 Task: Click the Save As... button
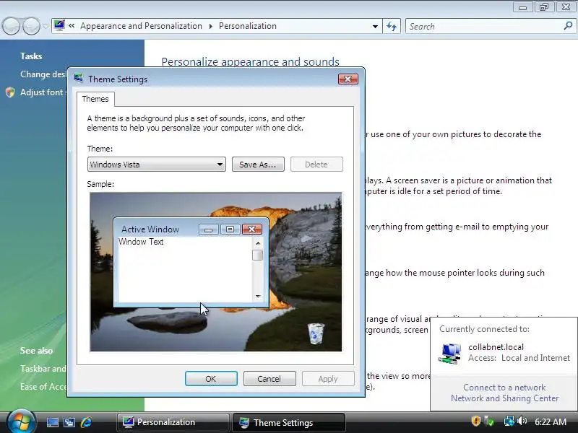pos(258,165)
